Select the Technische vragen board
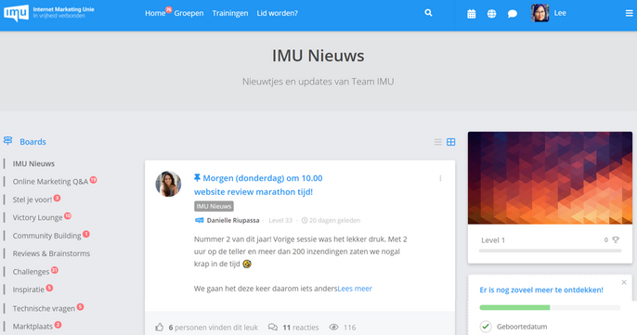The image size is (637, 335). (x=44, y=308)
